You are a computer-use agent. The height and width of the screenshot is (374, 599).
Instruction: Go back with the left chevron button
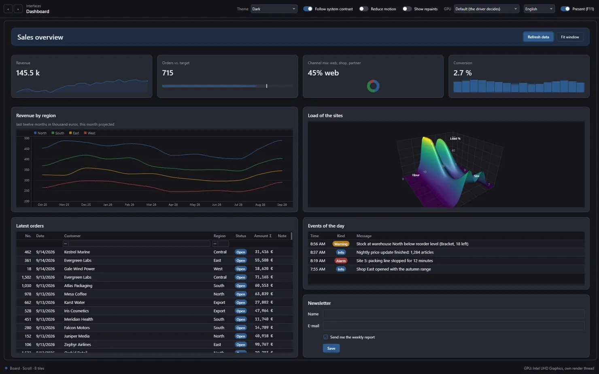tap(8, 9)
